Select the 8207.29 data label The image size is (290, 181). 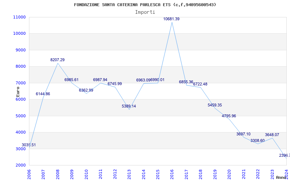pos(58,60)
